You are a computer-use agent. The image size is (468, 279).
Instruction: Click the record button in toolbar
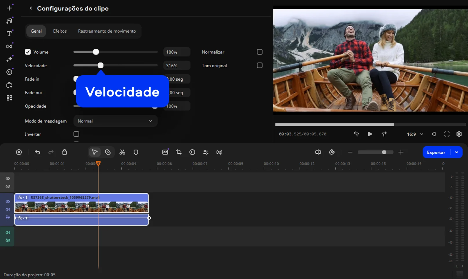[x=19, y=152]
